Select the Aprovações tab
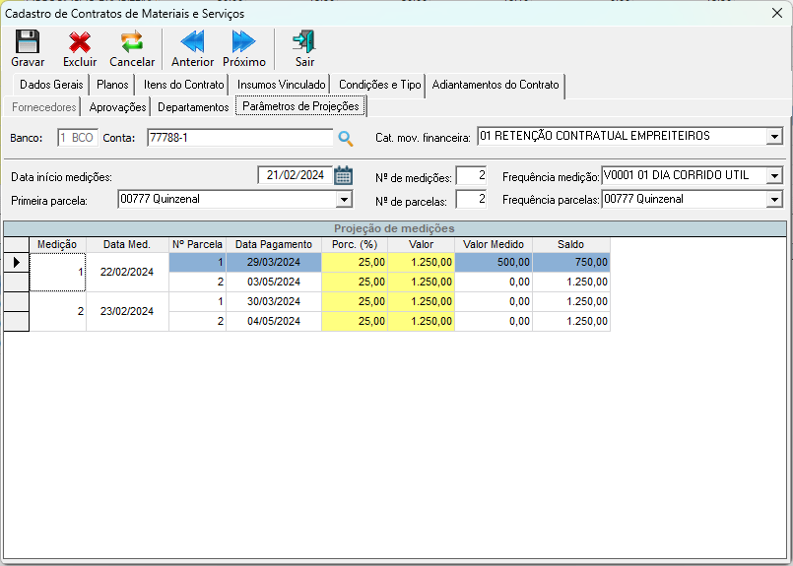This screenshot has height=566, width=793. (117, 106)
